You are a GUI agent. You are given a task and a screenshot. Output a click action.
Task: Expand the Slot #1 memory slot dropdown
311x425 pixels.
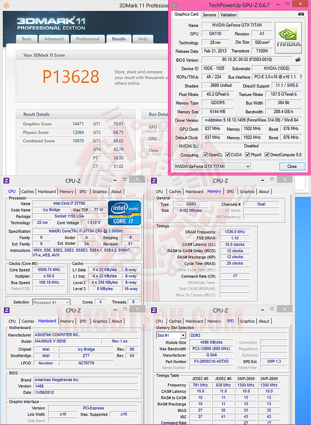[171, 336]
